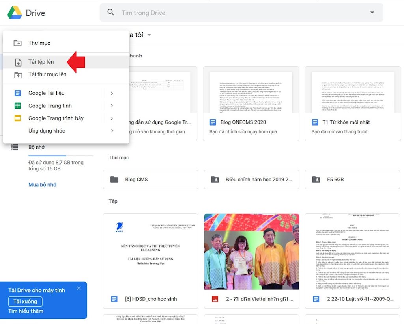Click the storage icon beside Bộ nhớ
This screenshot has width=404, height=324.
[x=15, y=147]
